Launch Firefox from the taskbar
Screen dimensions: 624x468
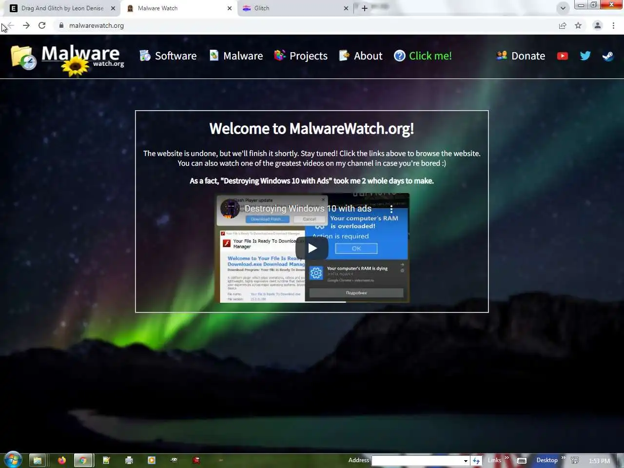[x=61, y=460]
